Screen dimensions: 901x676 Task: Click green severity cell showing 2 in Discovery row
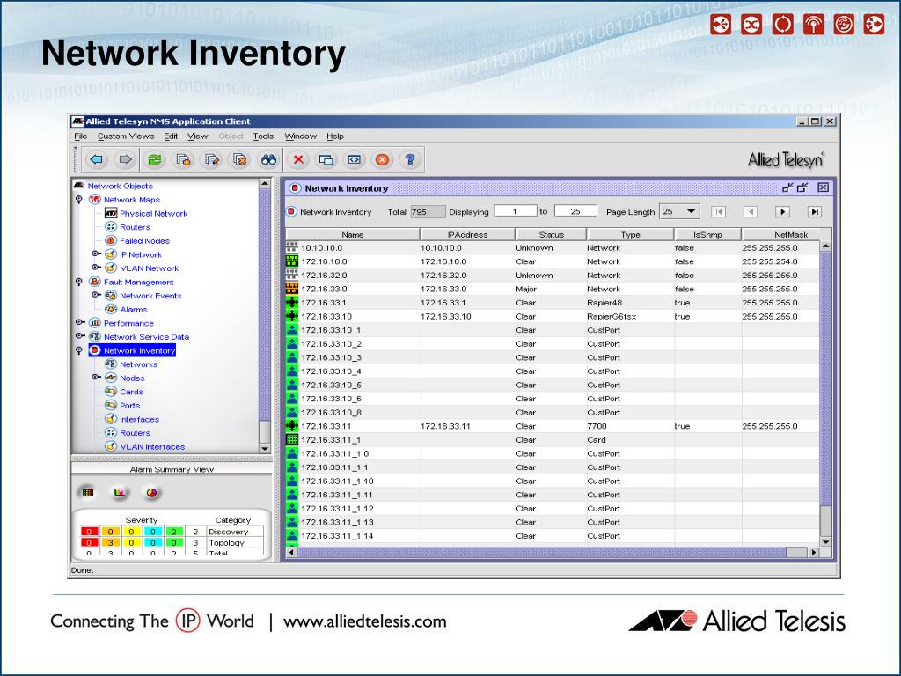click(174, 532)
